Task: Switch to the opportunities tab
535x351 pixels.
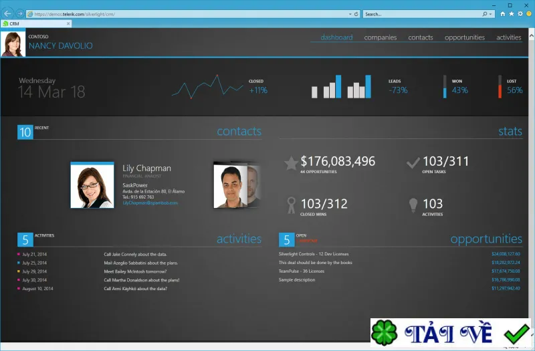Action: click(x=464, y=37)
